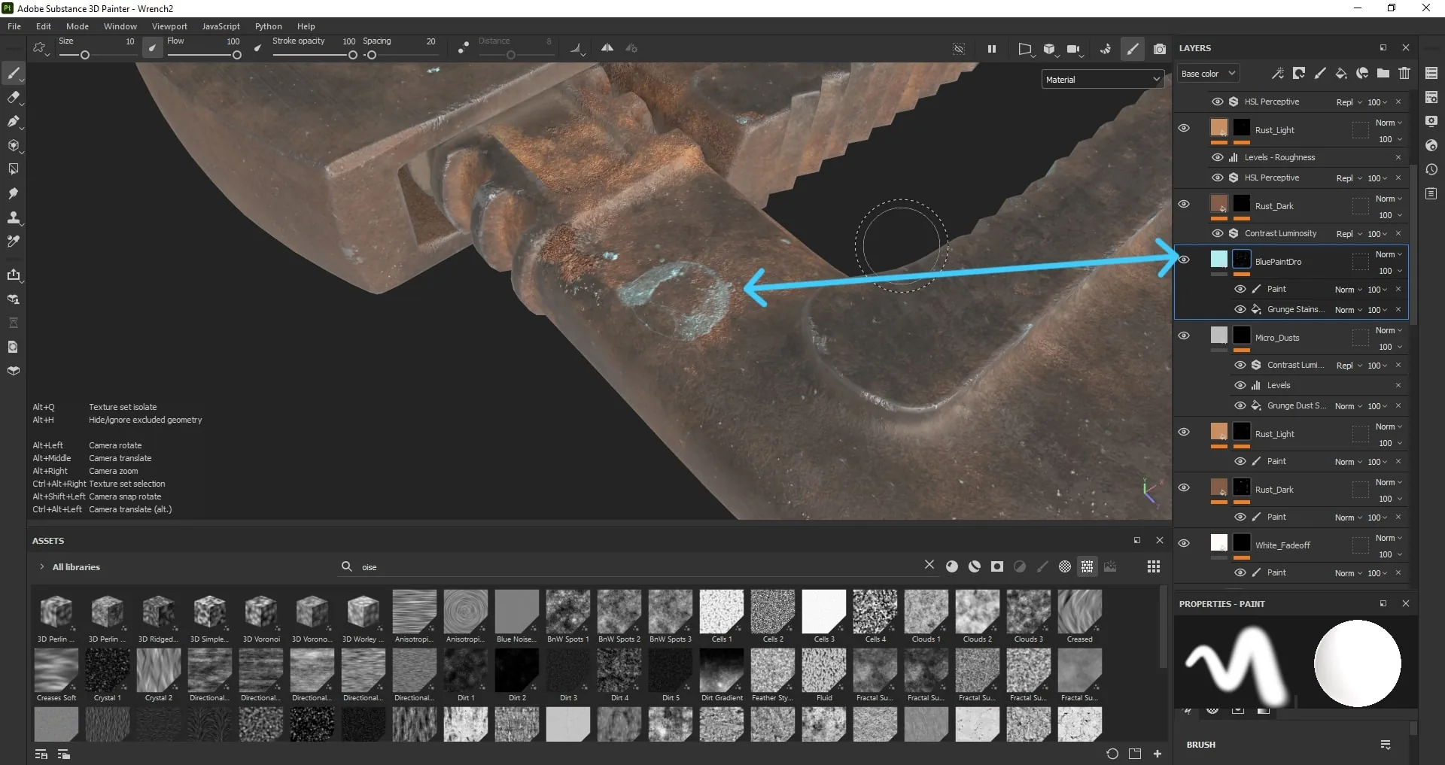Viewport: 1445px width, 765px height.
Task: Hide the White_Fadeoff layer
Action: pyautogui.click(x=1184, y=543)
